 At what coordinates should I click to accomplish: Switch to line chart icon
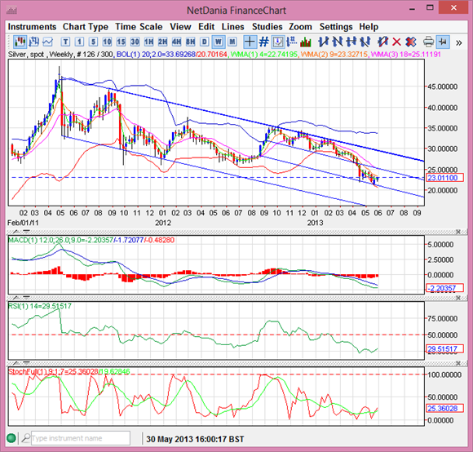(47, 42)
